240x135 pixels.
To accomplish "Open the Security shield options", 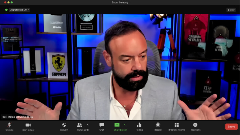I will (x=64, y=127).
